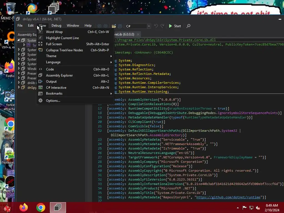Click the Search magnifier toolbar icon
The width and height of the screenshot is (284, 213).
click(x=188, y=26)
